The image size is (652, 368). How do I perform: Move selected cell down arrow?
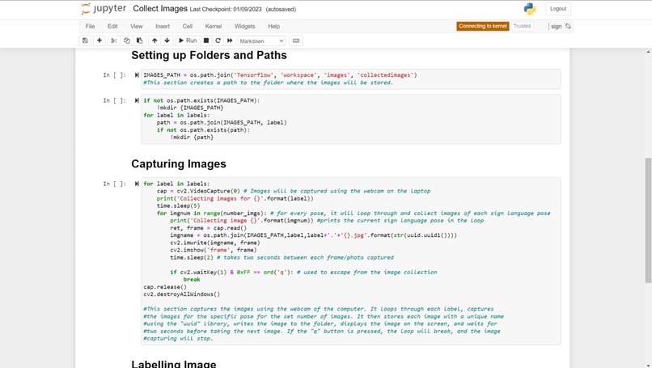(x=167, y=40)
